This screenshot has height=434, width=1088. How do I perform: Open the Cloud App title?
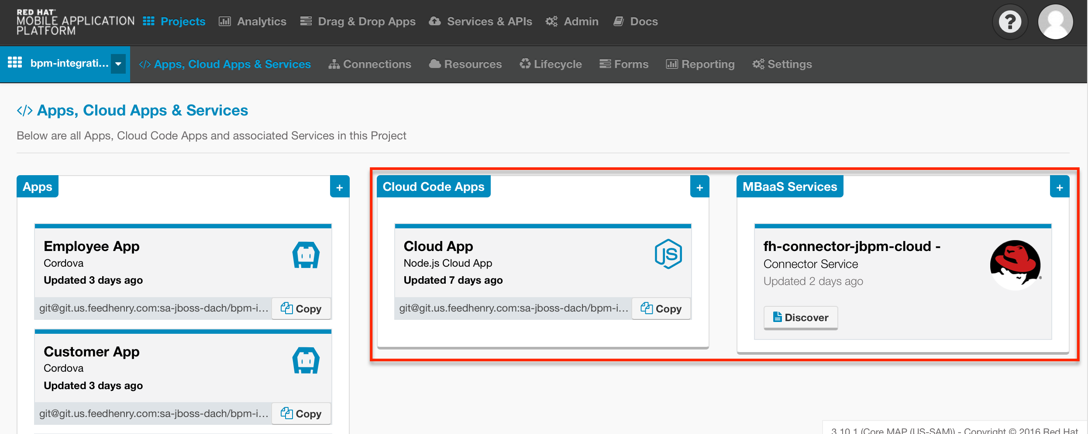click(438, 246)
